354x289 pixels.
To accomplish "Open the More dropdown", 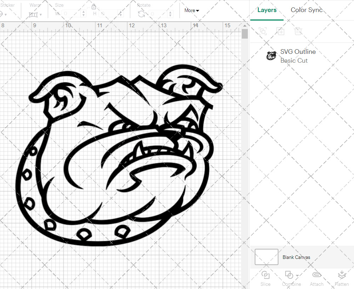I will coord(191,11).
